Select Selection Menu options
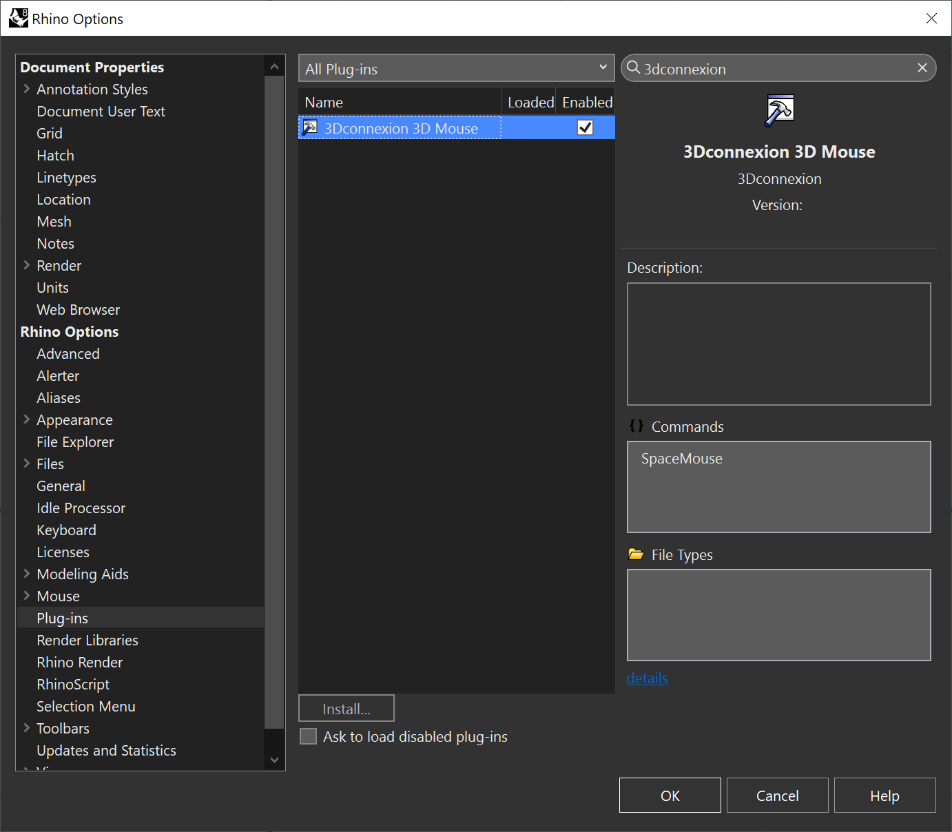This screenshot has height=832, width=952. pyautogui.click(x=85, y=706)
